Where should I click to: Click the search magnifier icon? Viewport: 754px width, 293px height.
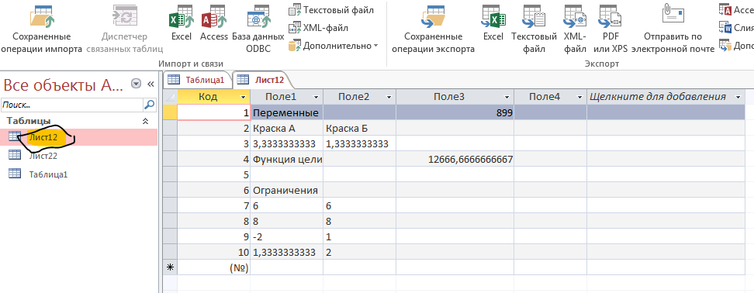click(150, 104)
